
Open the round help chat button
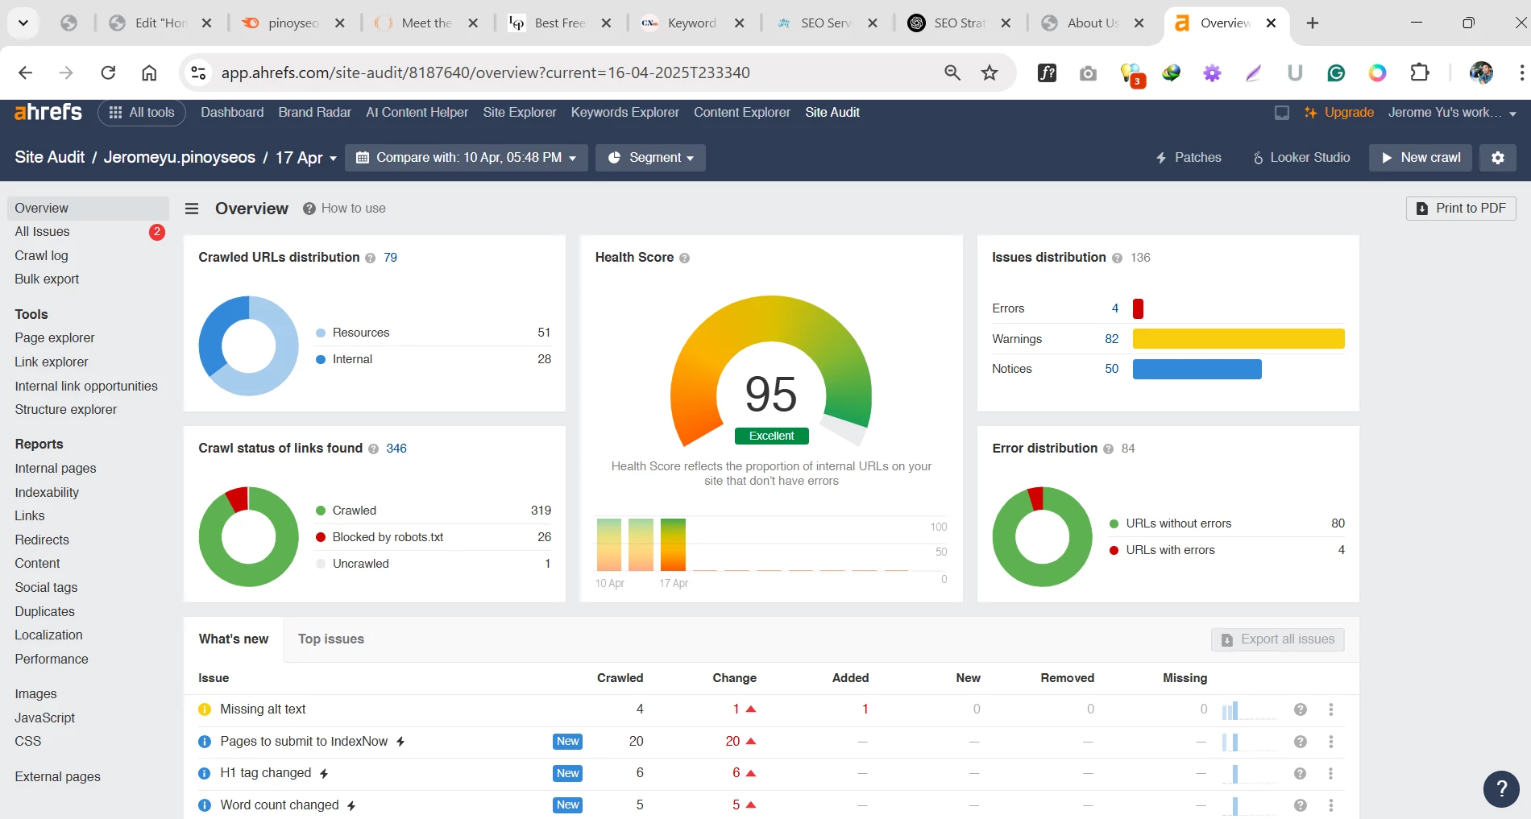coord(1502,788)
